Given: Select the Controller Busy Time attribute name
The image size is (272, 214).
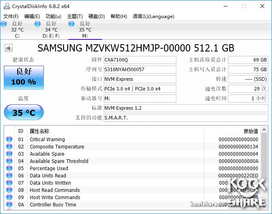Looking at the screenshot, I should (53, 205).
